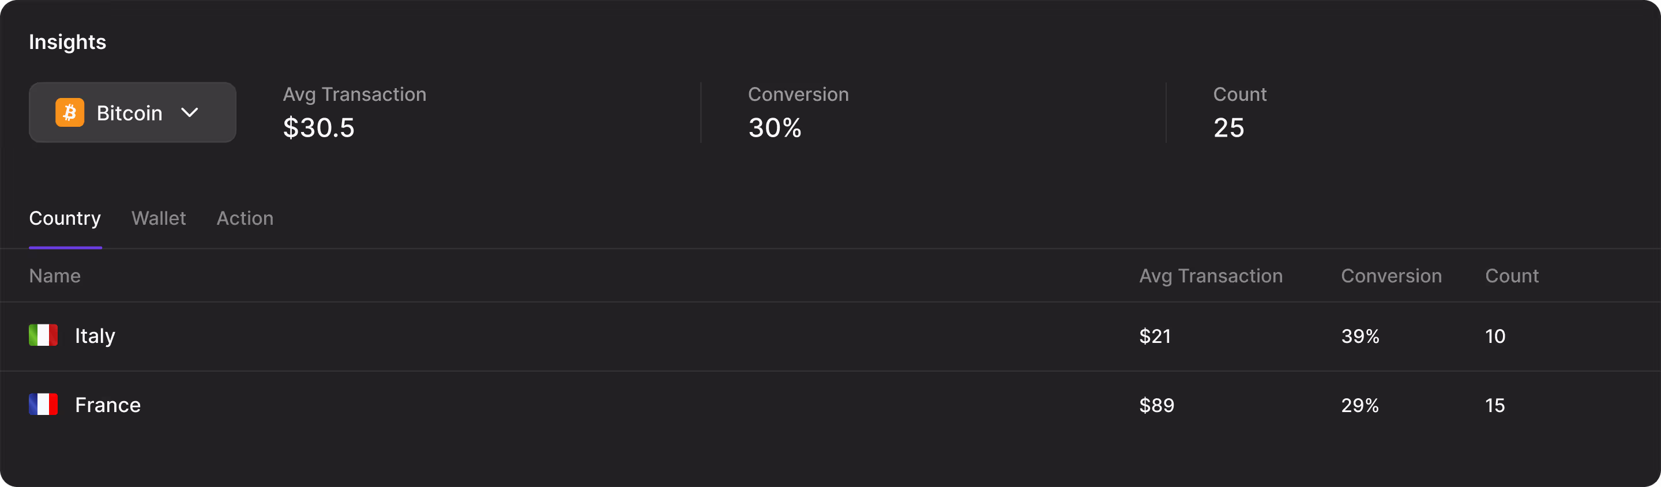Sort table by Conversion column header

1391,275
